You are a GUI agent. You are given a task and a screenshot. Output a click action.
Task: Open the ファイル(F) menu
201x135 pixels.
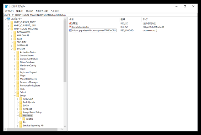[x=9, y=11]
